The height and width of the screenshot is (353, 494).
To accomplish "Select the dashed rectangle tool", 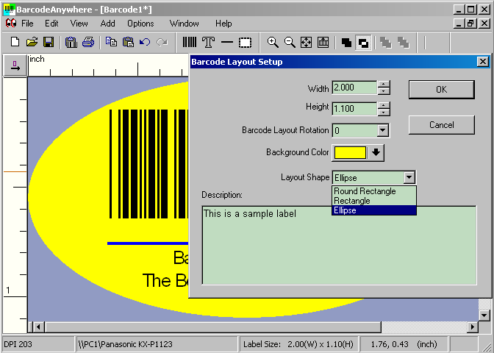I will point(245,43).
